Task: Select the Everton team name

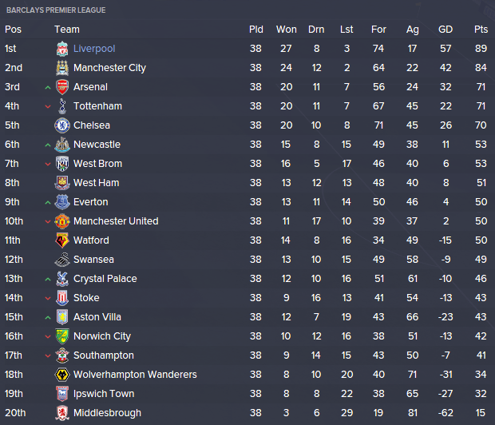Action: (x=91, y=202)
